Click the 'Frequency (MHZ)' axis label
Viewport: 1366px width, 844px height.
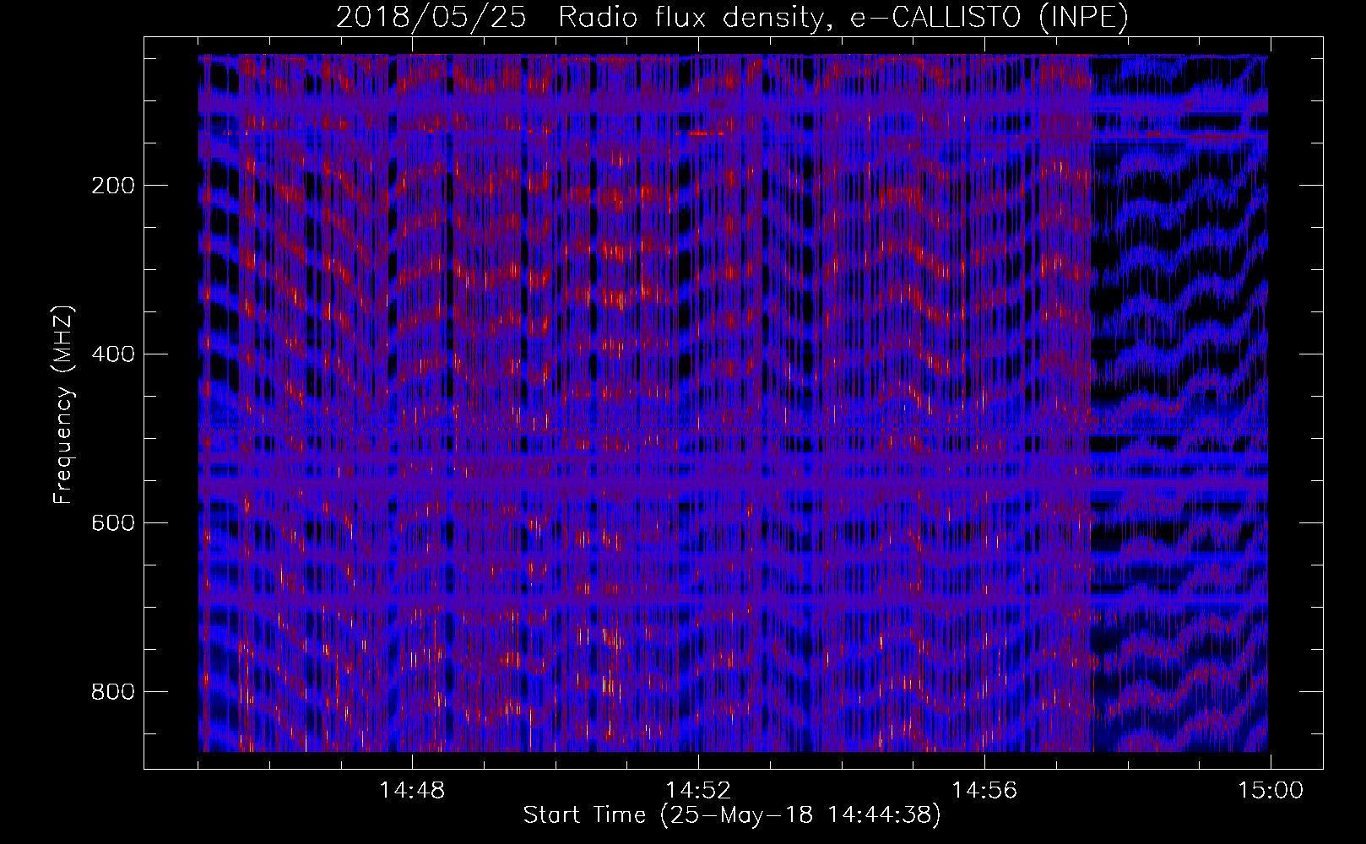point(63,404)
